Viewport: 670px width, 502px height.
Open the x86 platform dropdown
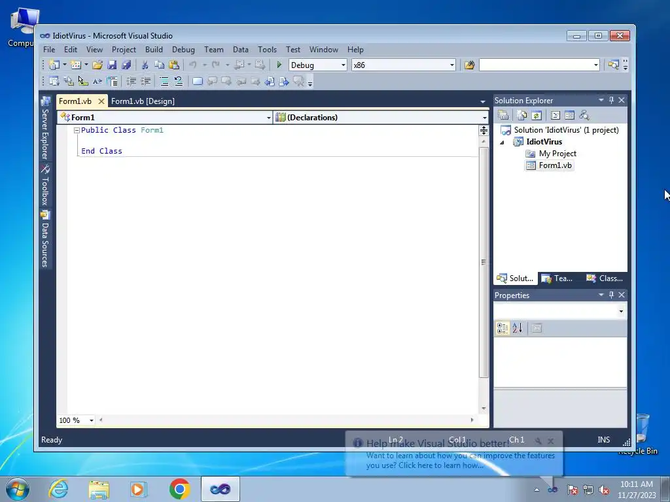[451, 65]
